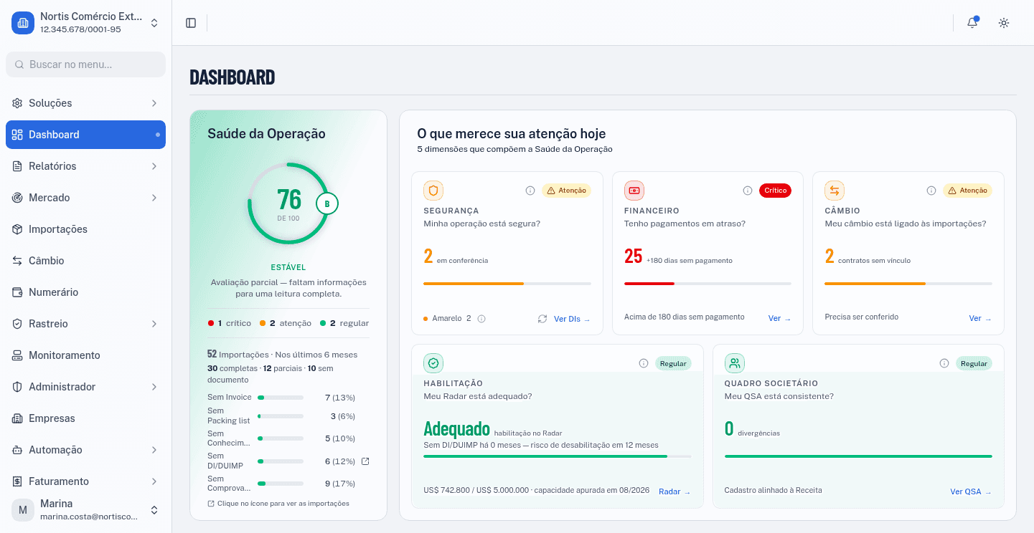Click the Empresas building icon
Screen dimensions: 1034x533
tap(17, 418)
